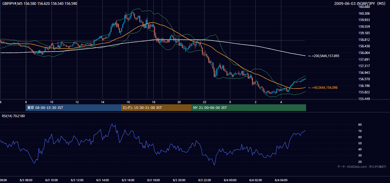Click the 6/3 10:00 time axis label
This screenshot has width=390, height=183.
pyautogui.click(x=52, y=180)
